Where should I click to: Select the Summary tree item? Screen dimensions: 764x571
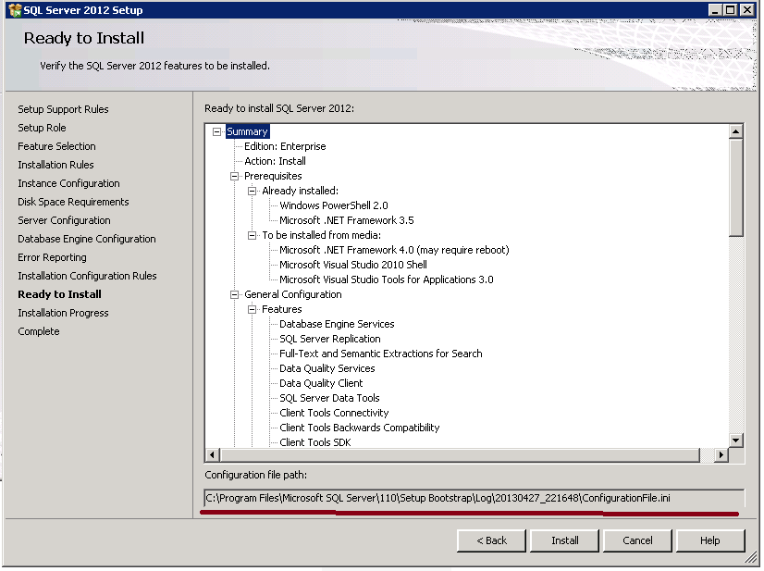pos(248,131)
